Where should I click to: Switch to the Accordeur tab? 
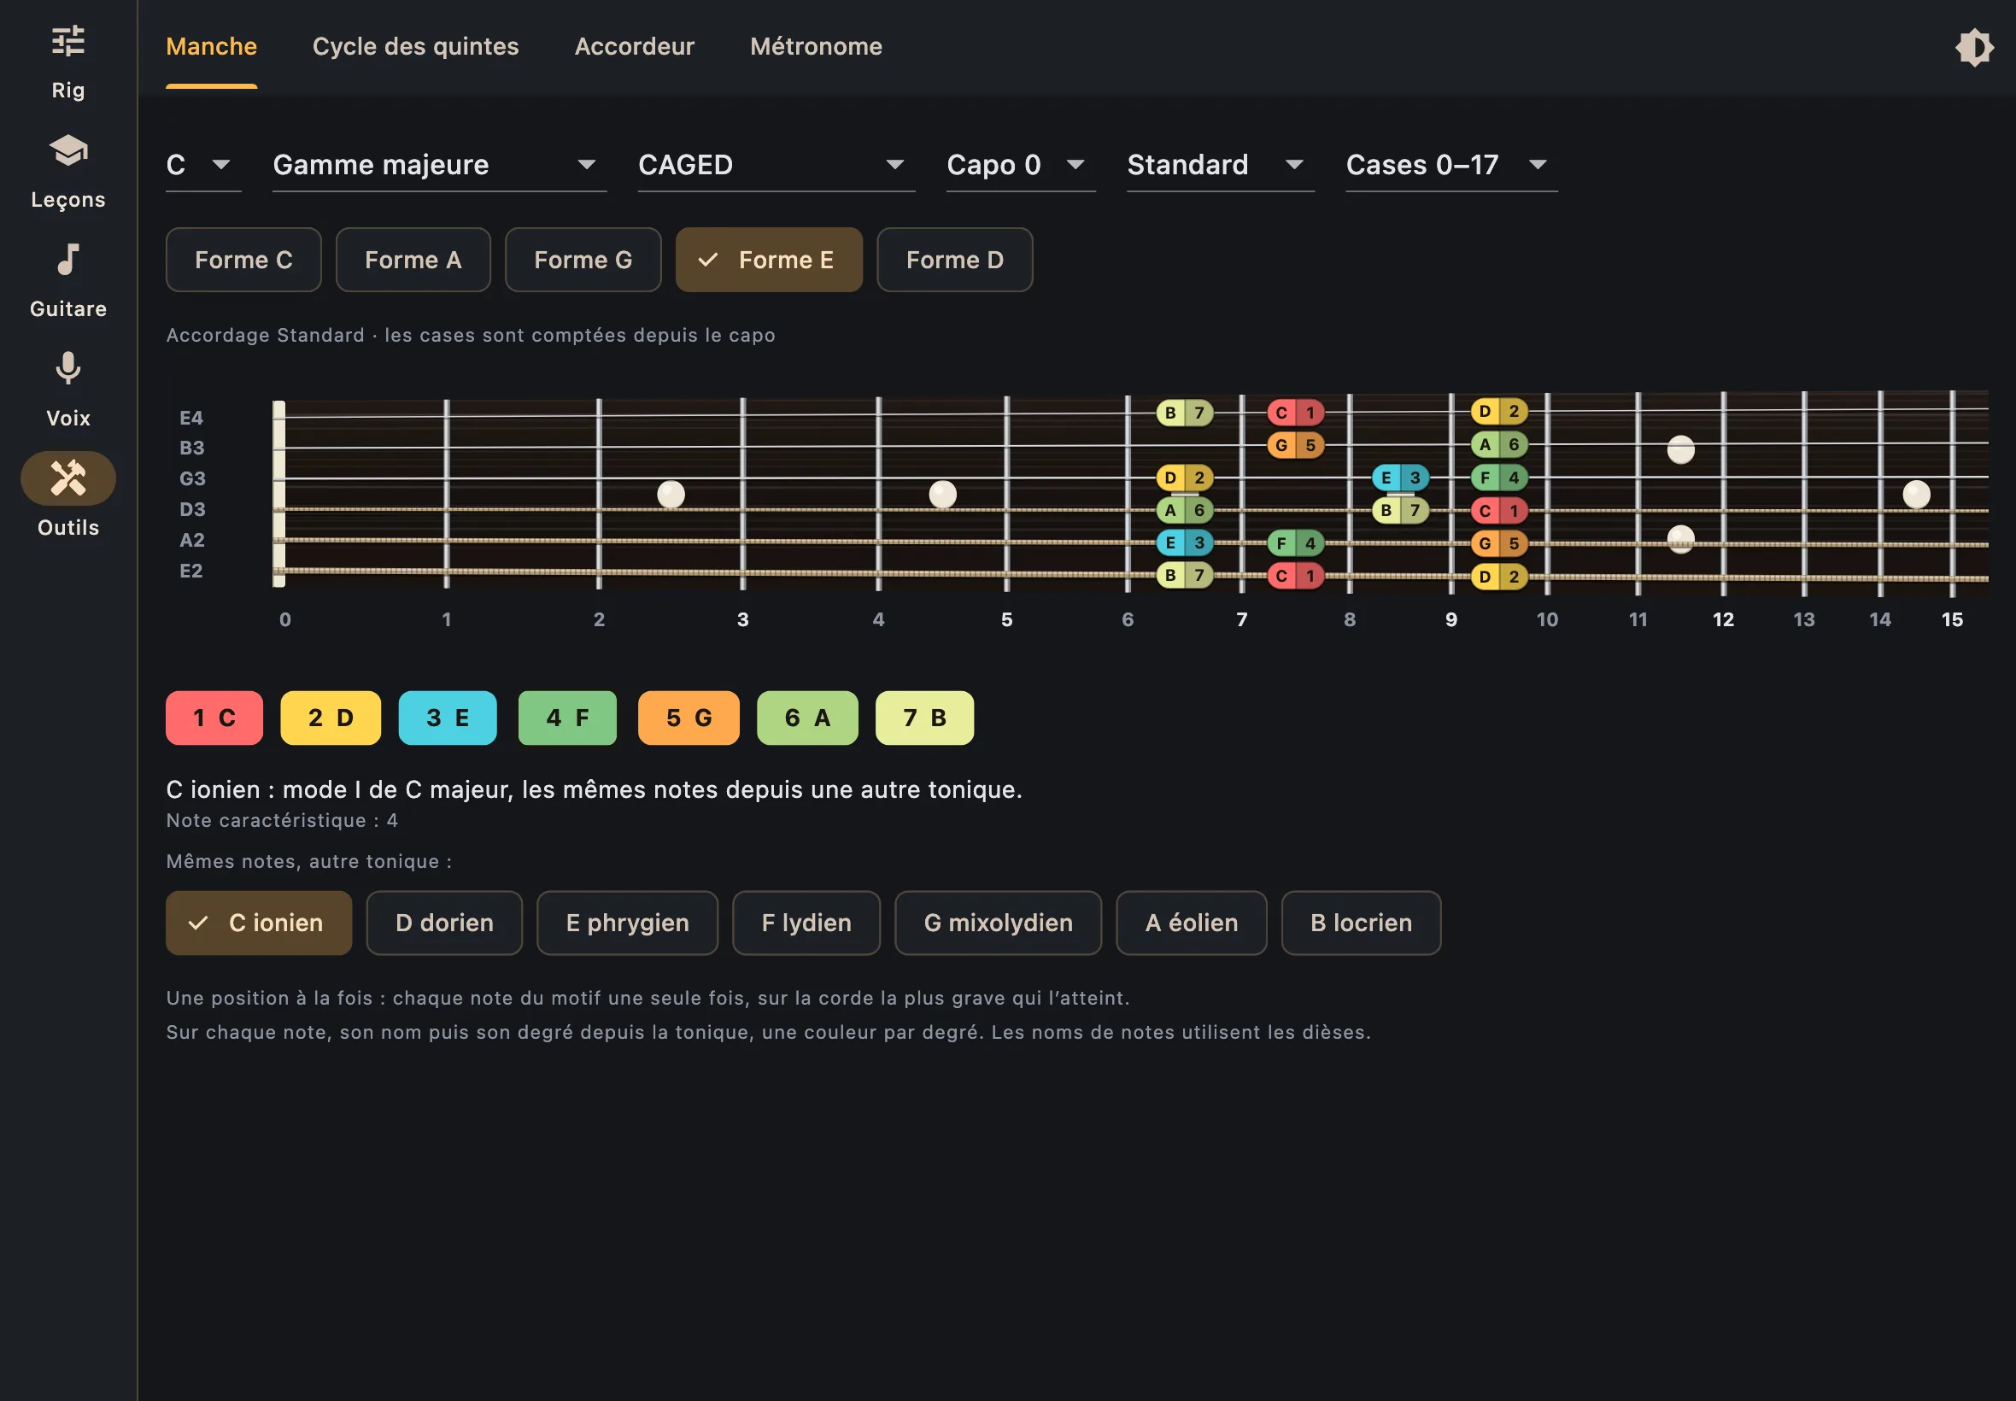pyautogui.click(x=635, y=46)
